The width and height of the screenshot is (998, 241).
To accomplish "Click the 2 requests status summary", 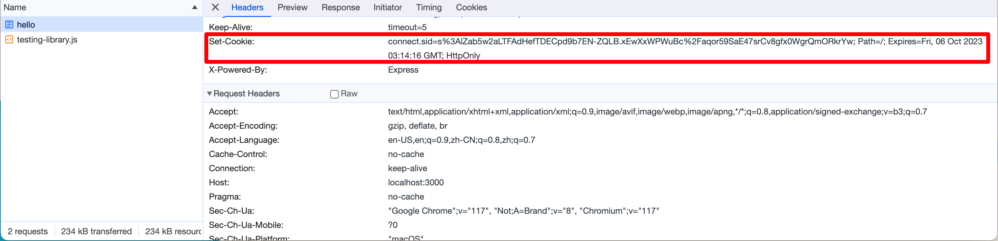I will (x=27, y=231).
